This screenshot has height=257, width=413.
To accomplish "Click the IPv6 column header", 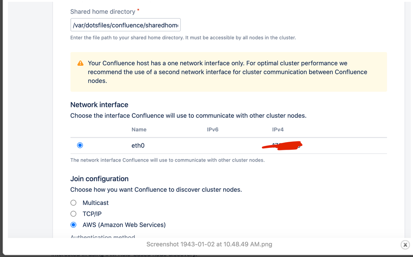I will (212, 130).
